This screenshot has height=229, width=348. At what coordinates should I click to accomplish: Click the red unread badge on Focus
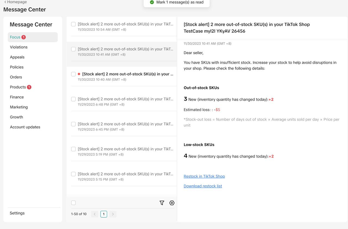click(x=24, y=37)
